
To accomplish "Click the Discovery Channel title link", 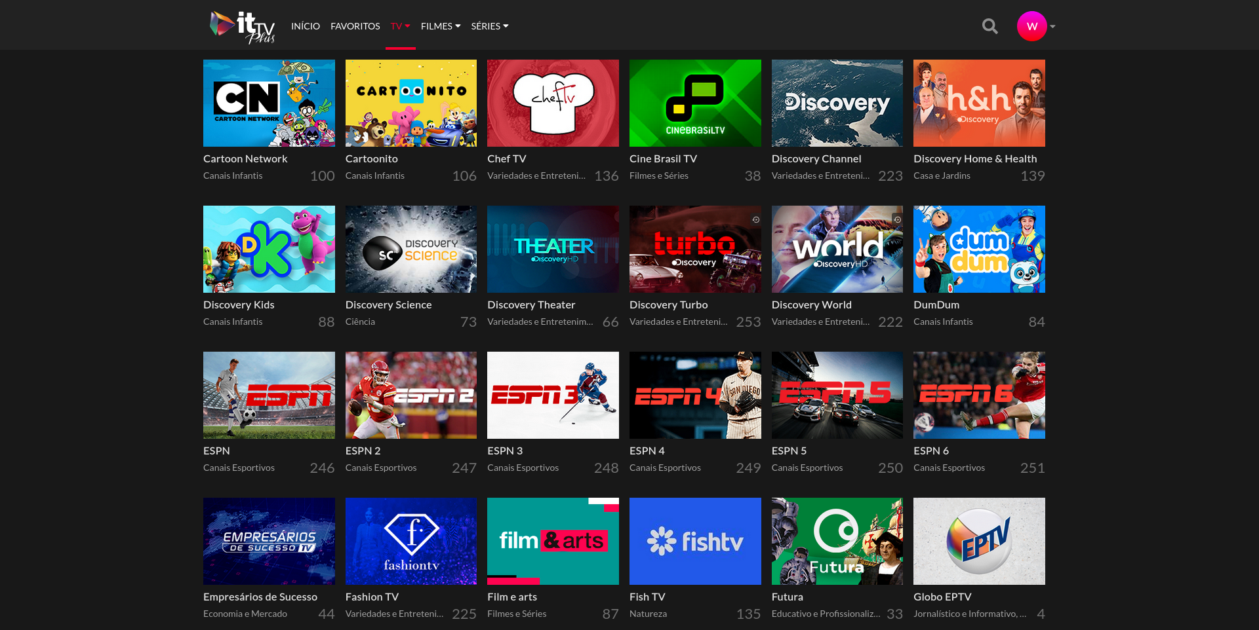I will [816, 158].
